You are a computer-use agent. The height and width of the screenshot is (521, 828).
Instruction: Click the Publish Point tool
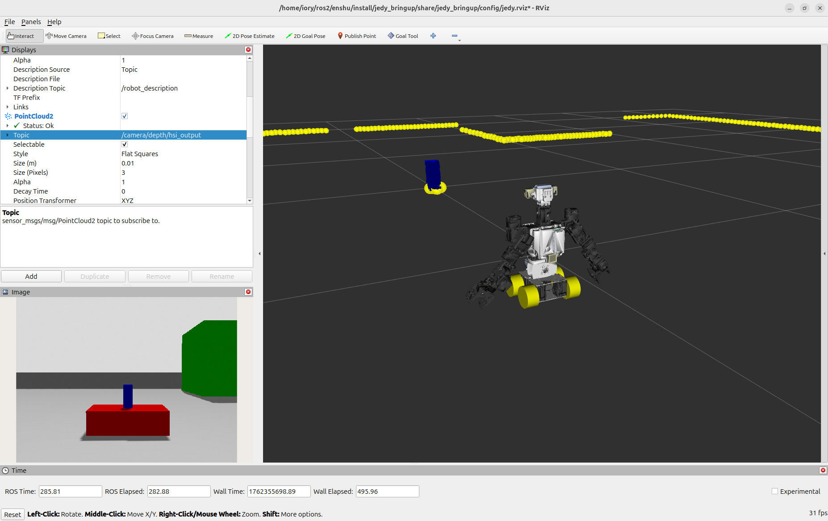(357, 36)
